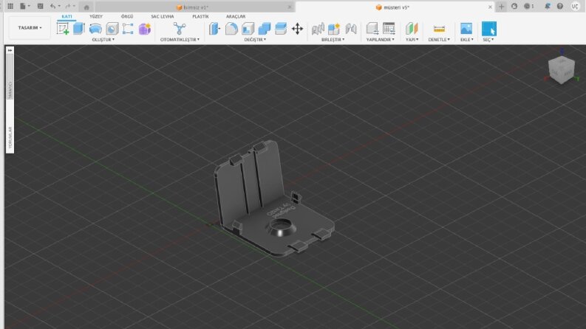Select the ARAÇLAR ribbon tab
Viewport: 586px width, 329px height.
[x=236, y=16]
